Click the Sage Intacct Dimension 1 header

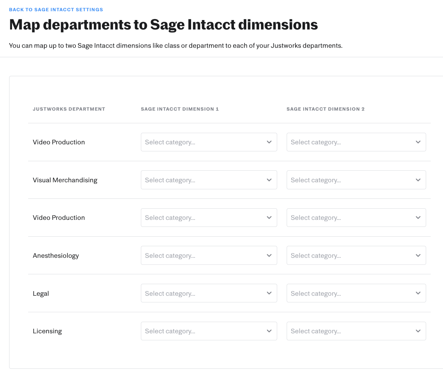coord(180,109)
